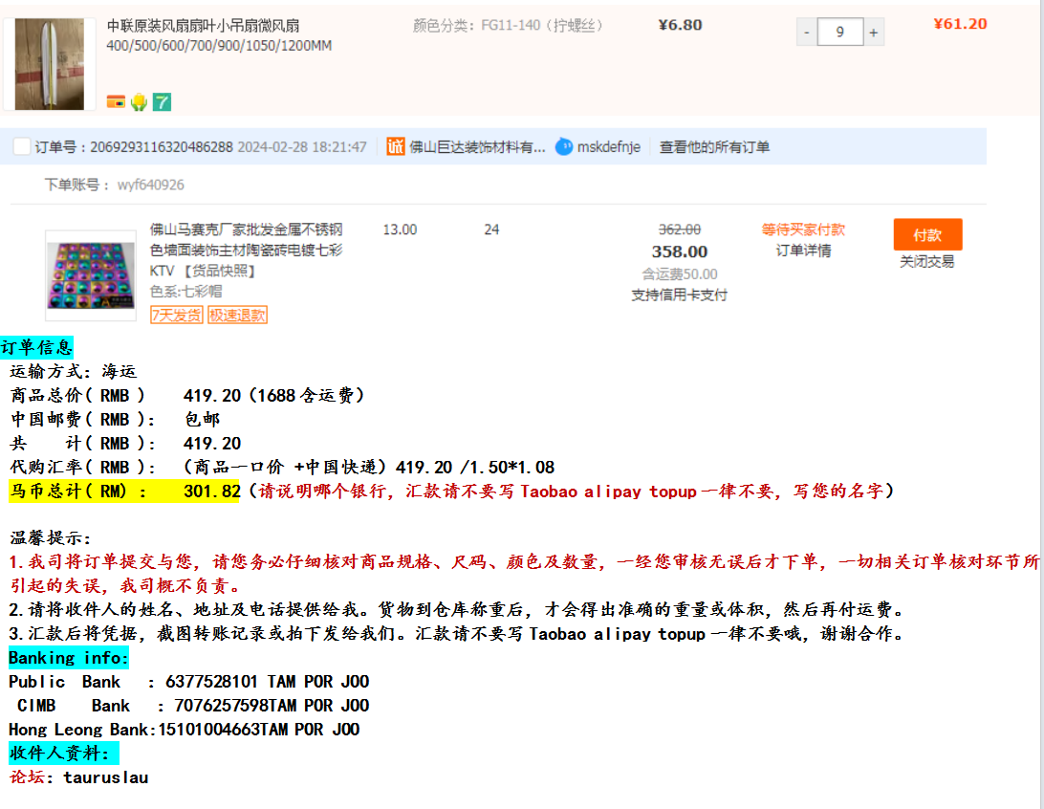The image size is (1044, 809).
Task: Click the Banking info: heading
Action: click(69, 658)
